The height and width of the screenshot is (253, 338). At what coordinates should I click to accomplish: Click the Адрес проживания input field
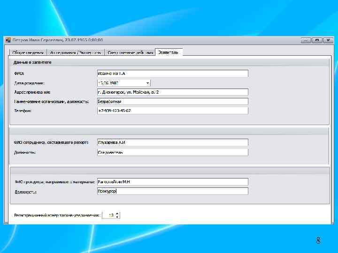pyautogui.click(x=173, y=92)
